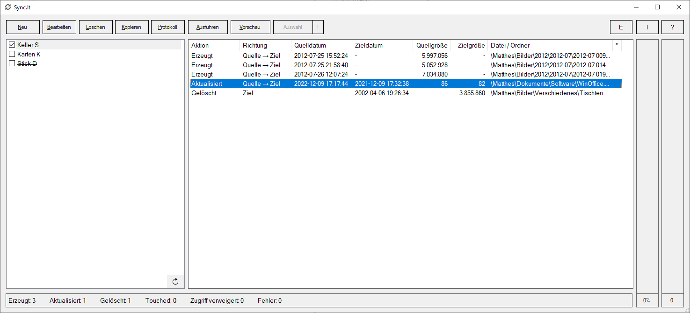Maximize the Sync.It window

pos(657,7)
